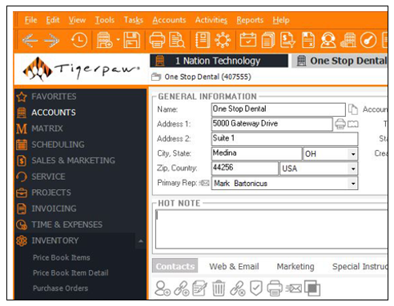394x306 pixels.
Task: Open Price Book Items under Inventory
Action: pyautogui.click(x=62, y=257)
